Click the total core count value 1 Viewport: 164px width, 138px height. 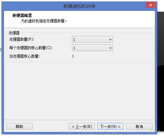73,56
